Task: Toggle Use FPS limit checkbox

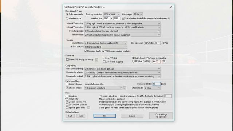Action: pyautogui.click(x=104, y=58)
